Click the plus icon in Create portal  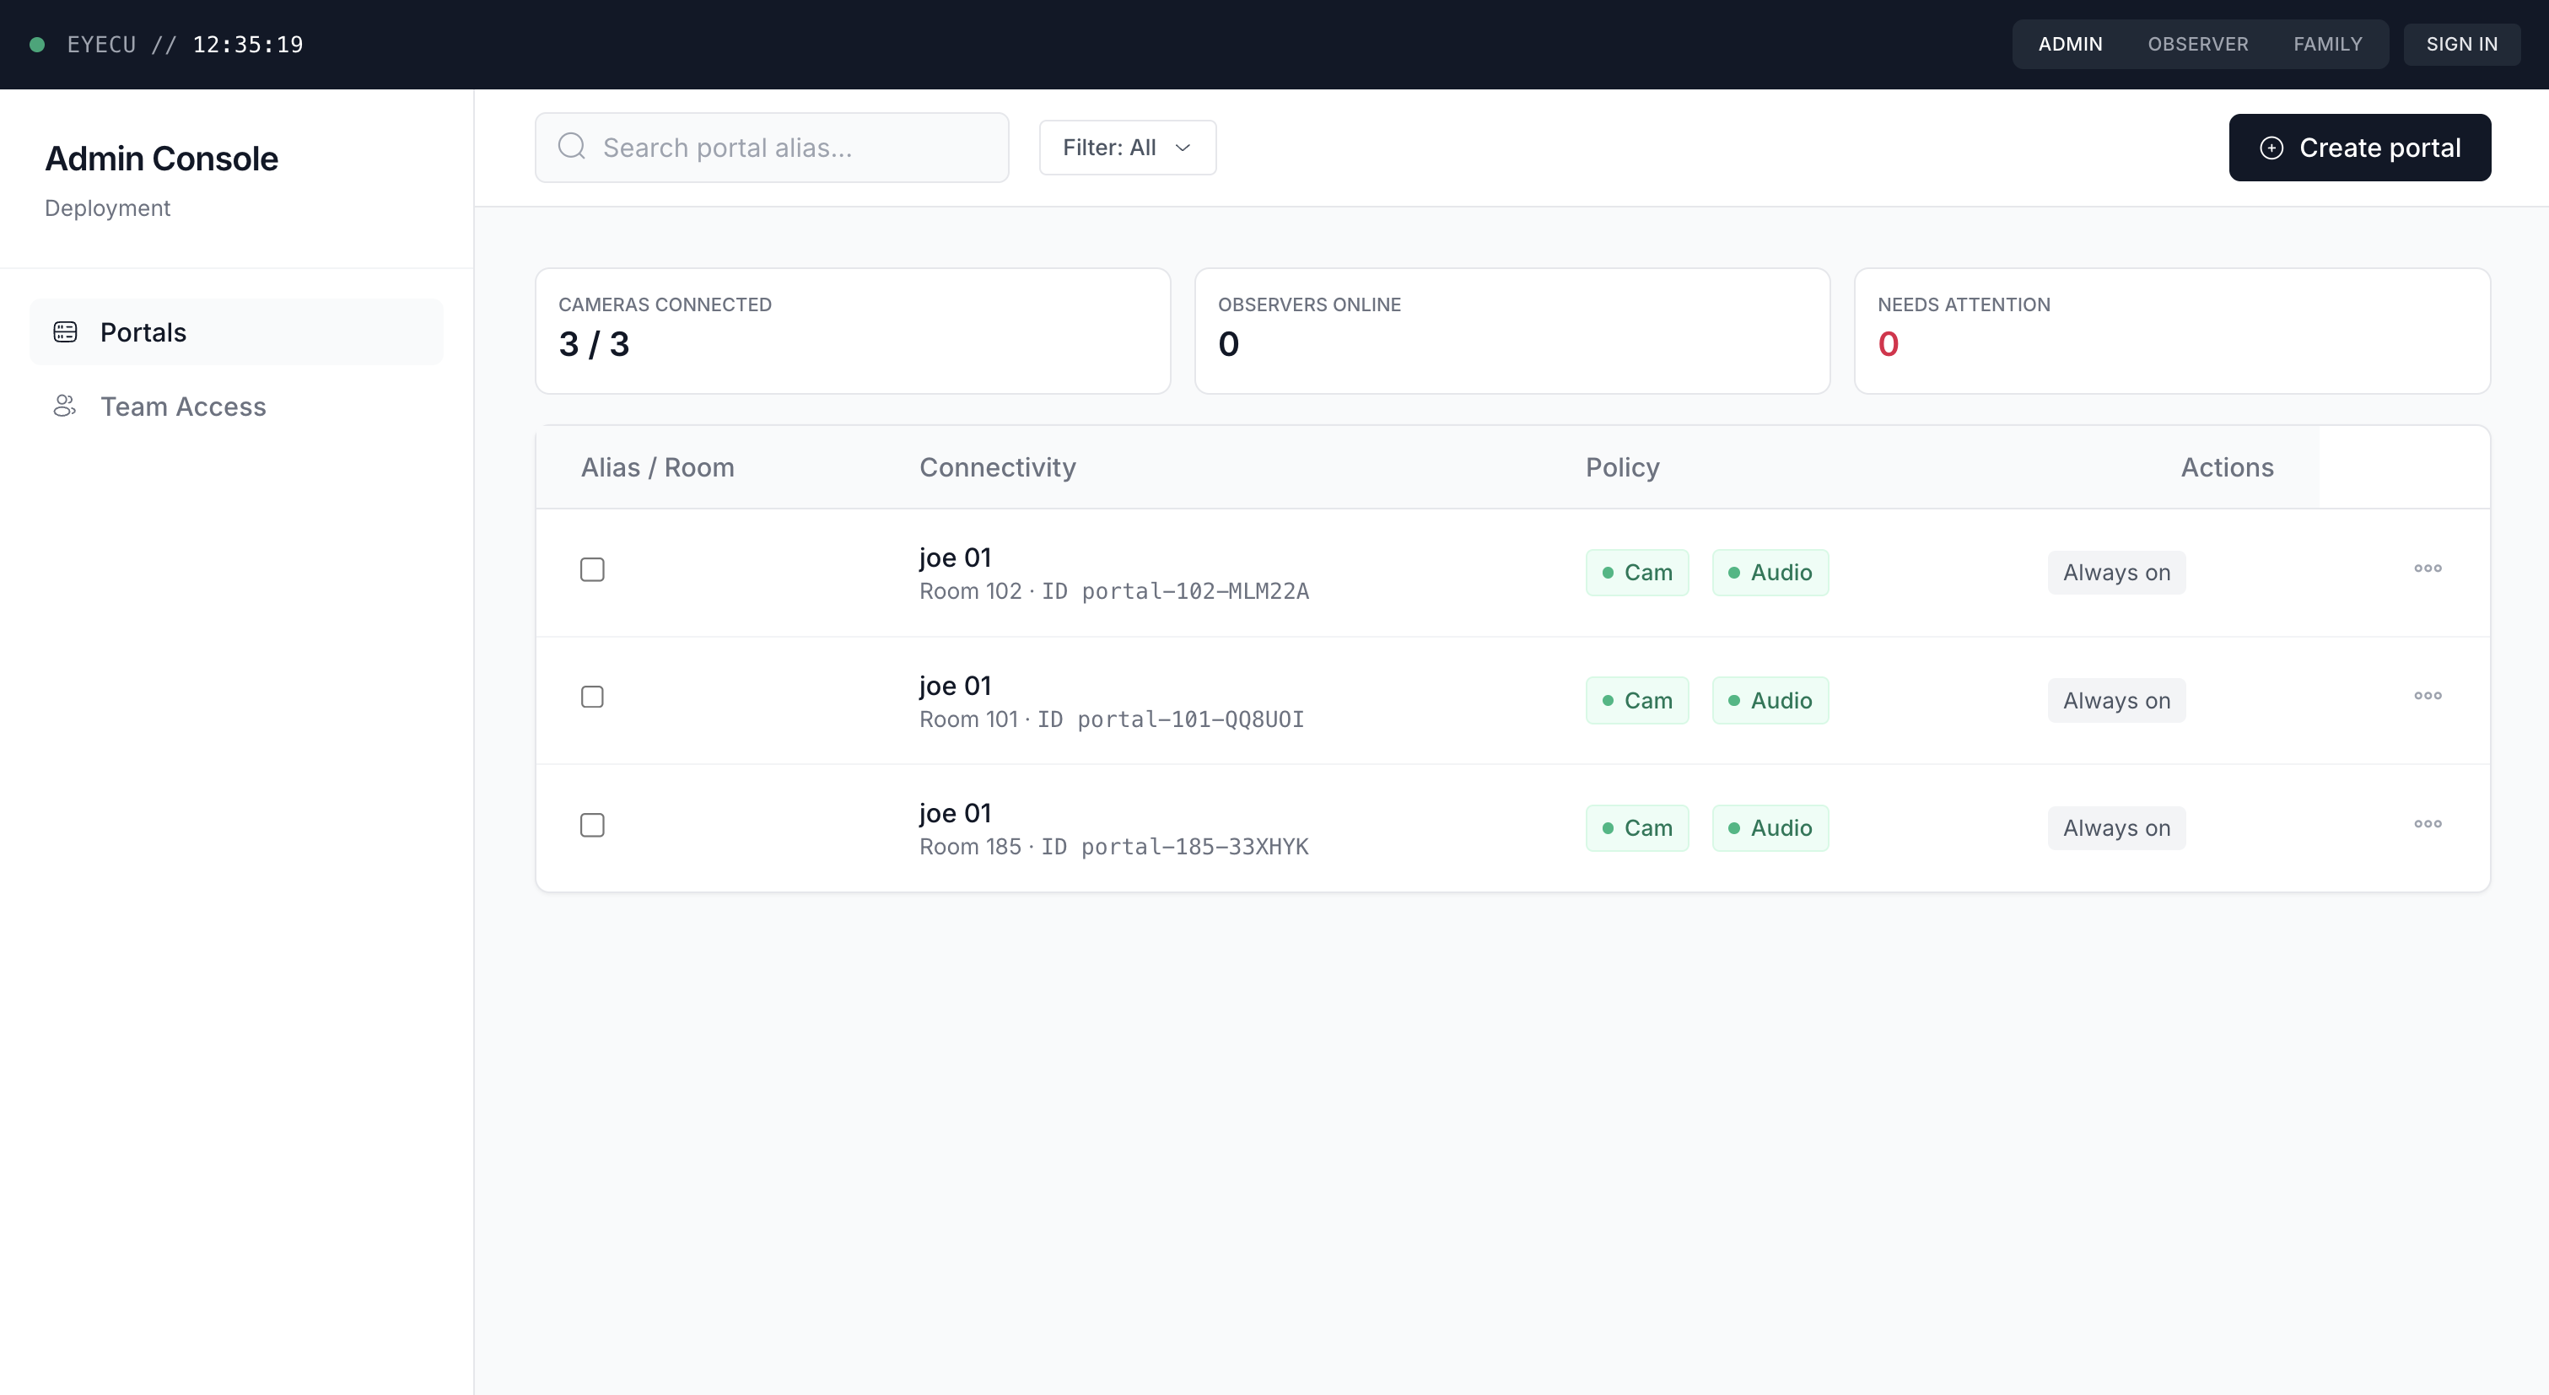tap(2271, 148)
